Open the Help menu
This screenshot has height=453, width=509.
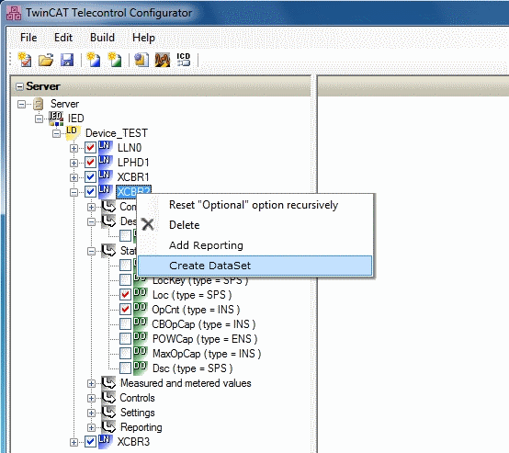point(143,38)
